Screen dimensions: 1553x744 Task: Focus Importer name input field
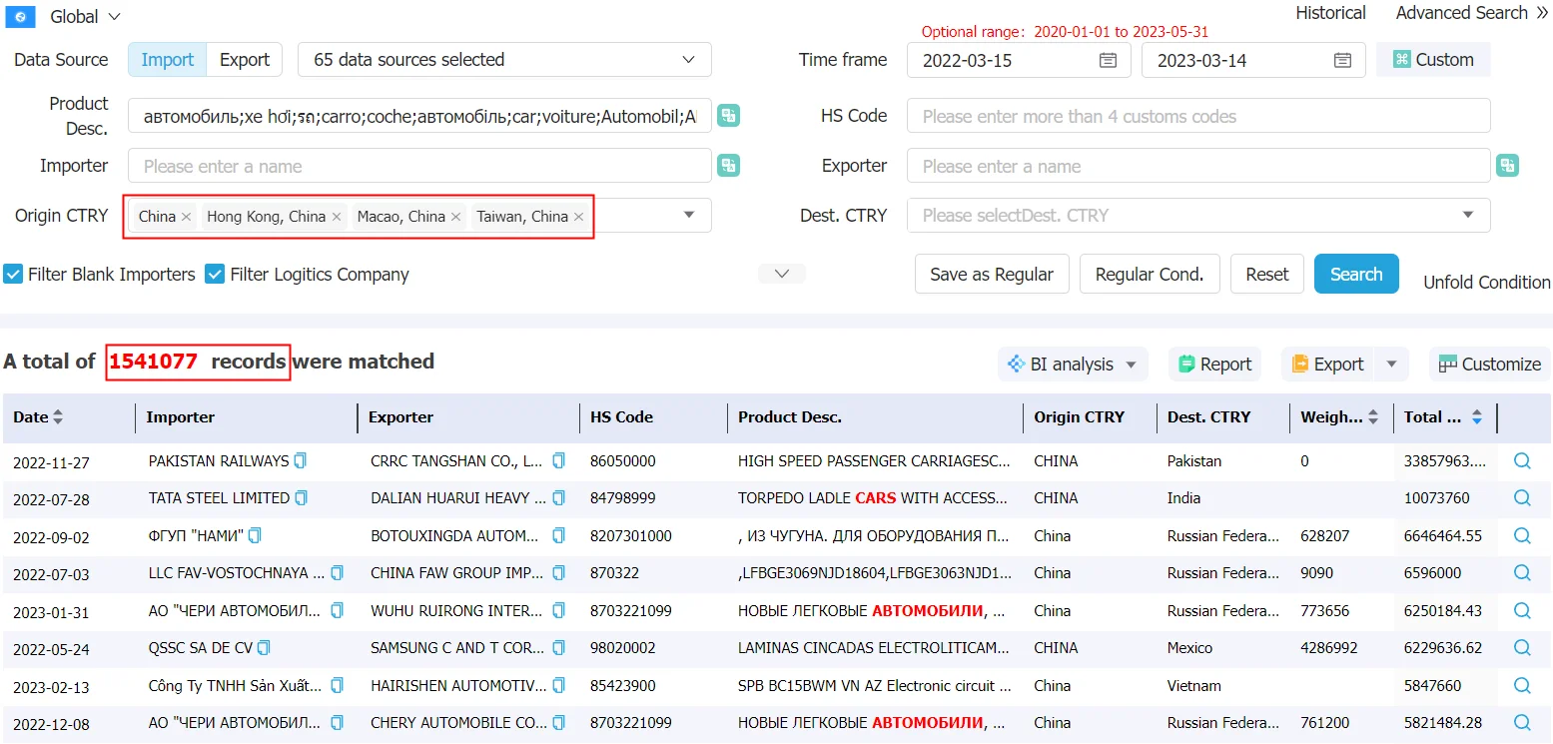[419, 166]
